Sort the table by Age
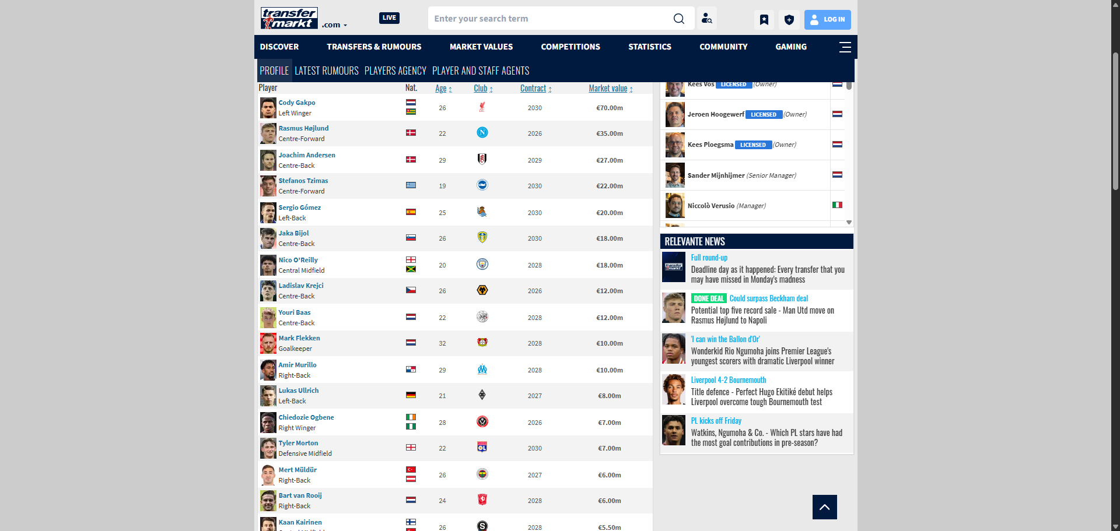The image size is (1120, 531). (443, 89)
